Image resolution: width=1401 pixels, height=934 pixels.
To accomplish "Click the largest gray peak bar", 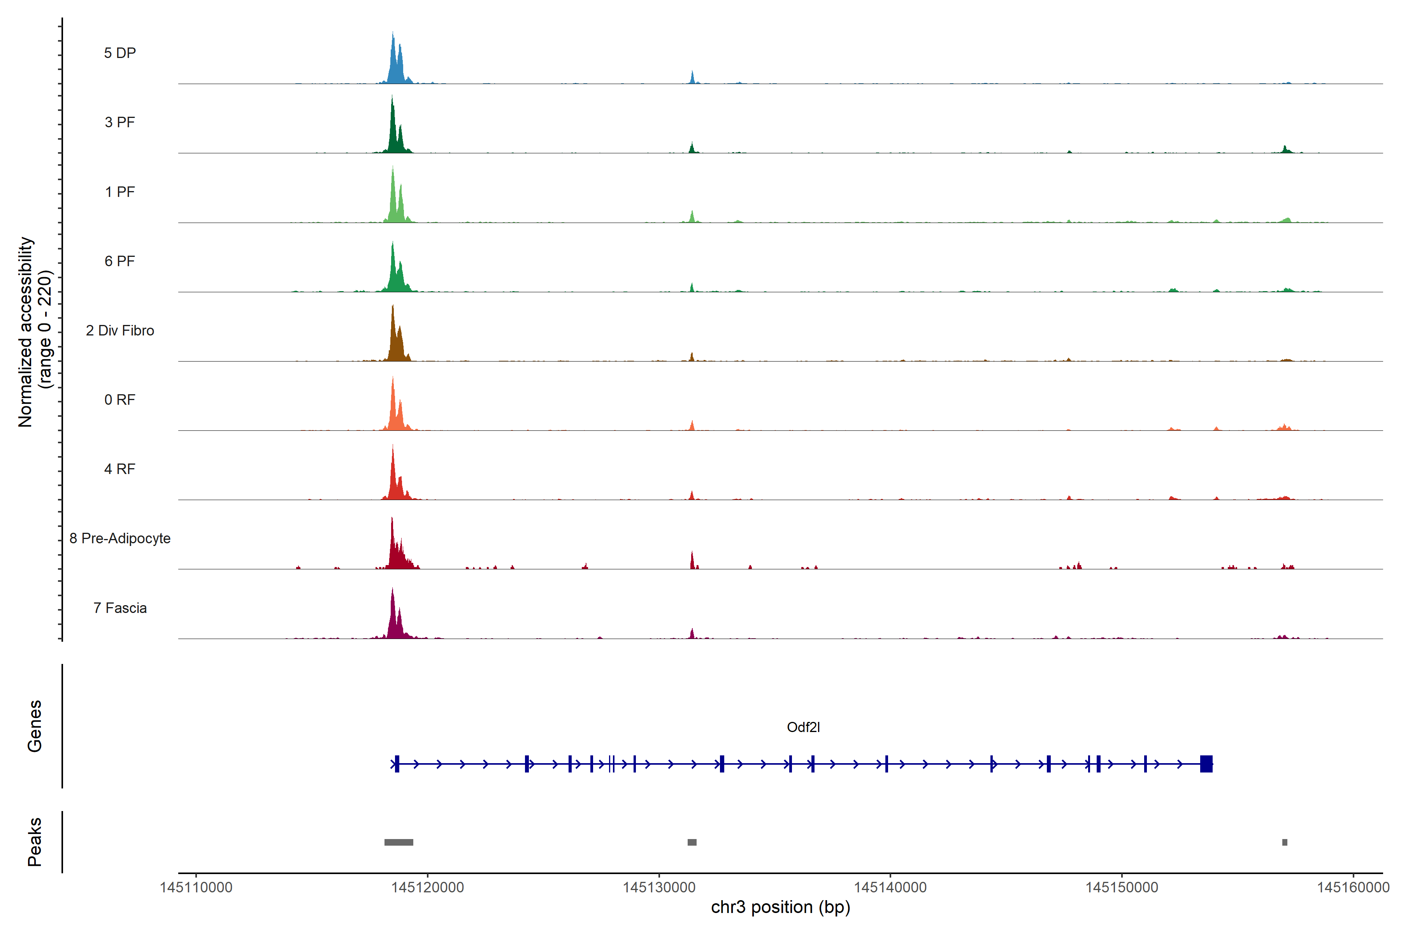I will tap(399, 842).
